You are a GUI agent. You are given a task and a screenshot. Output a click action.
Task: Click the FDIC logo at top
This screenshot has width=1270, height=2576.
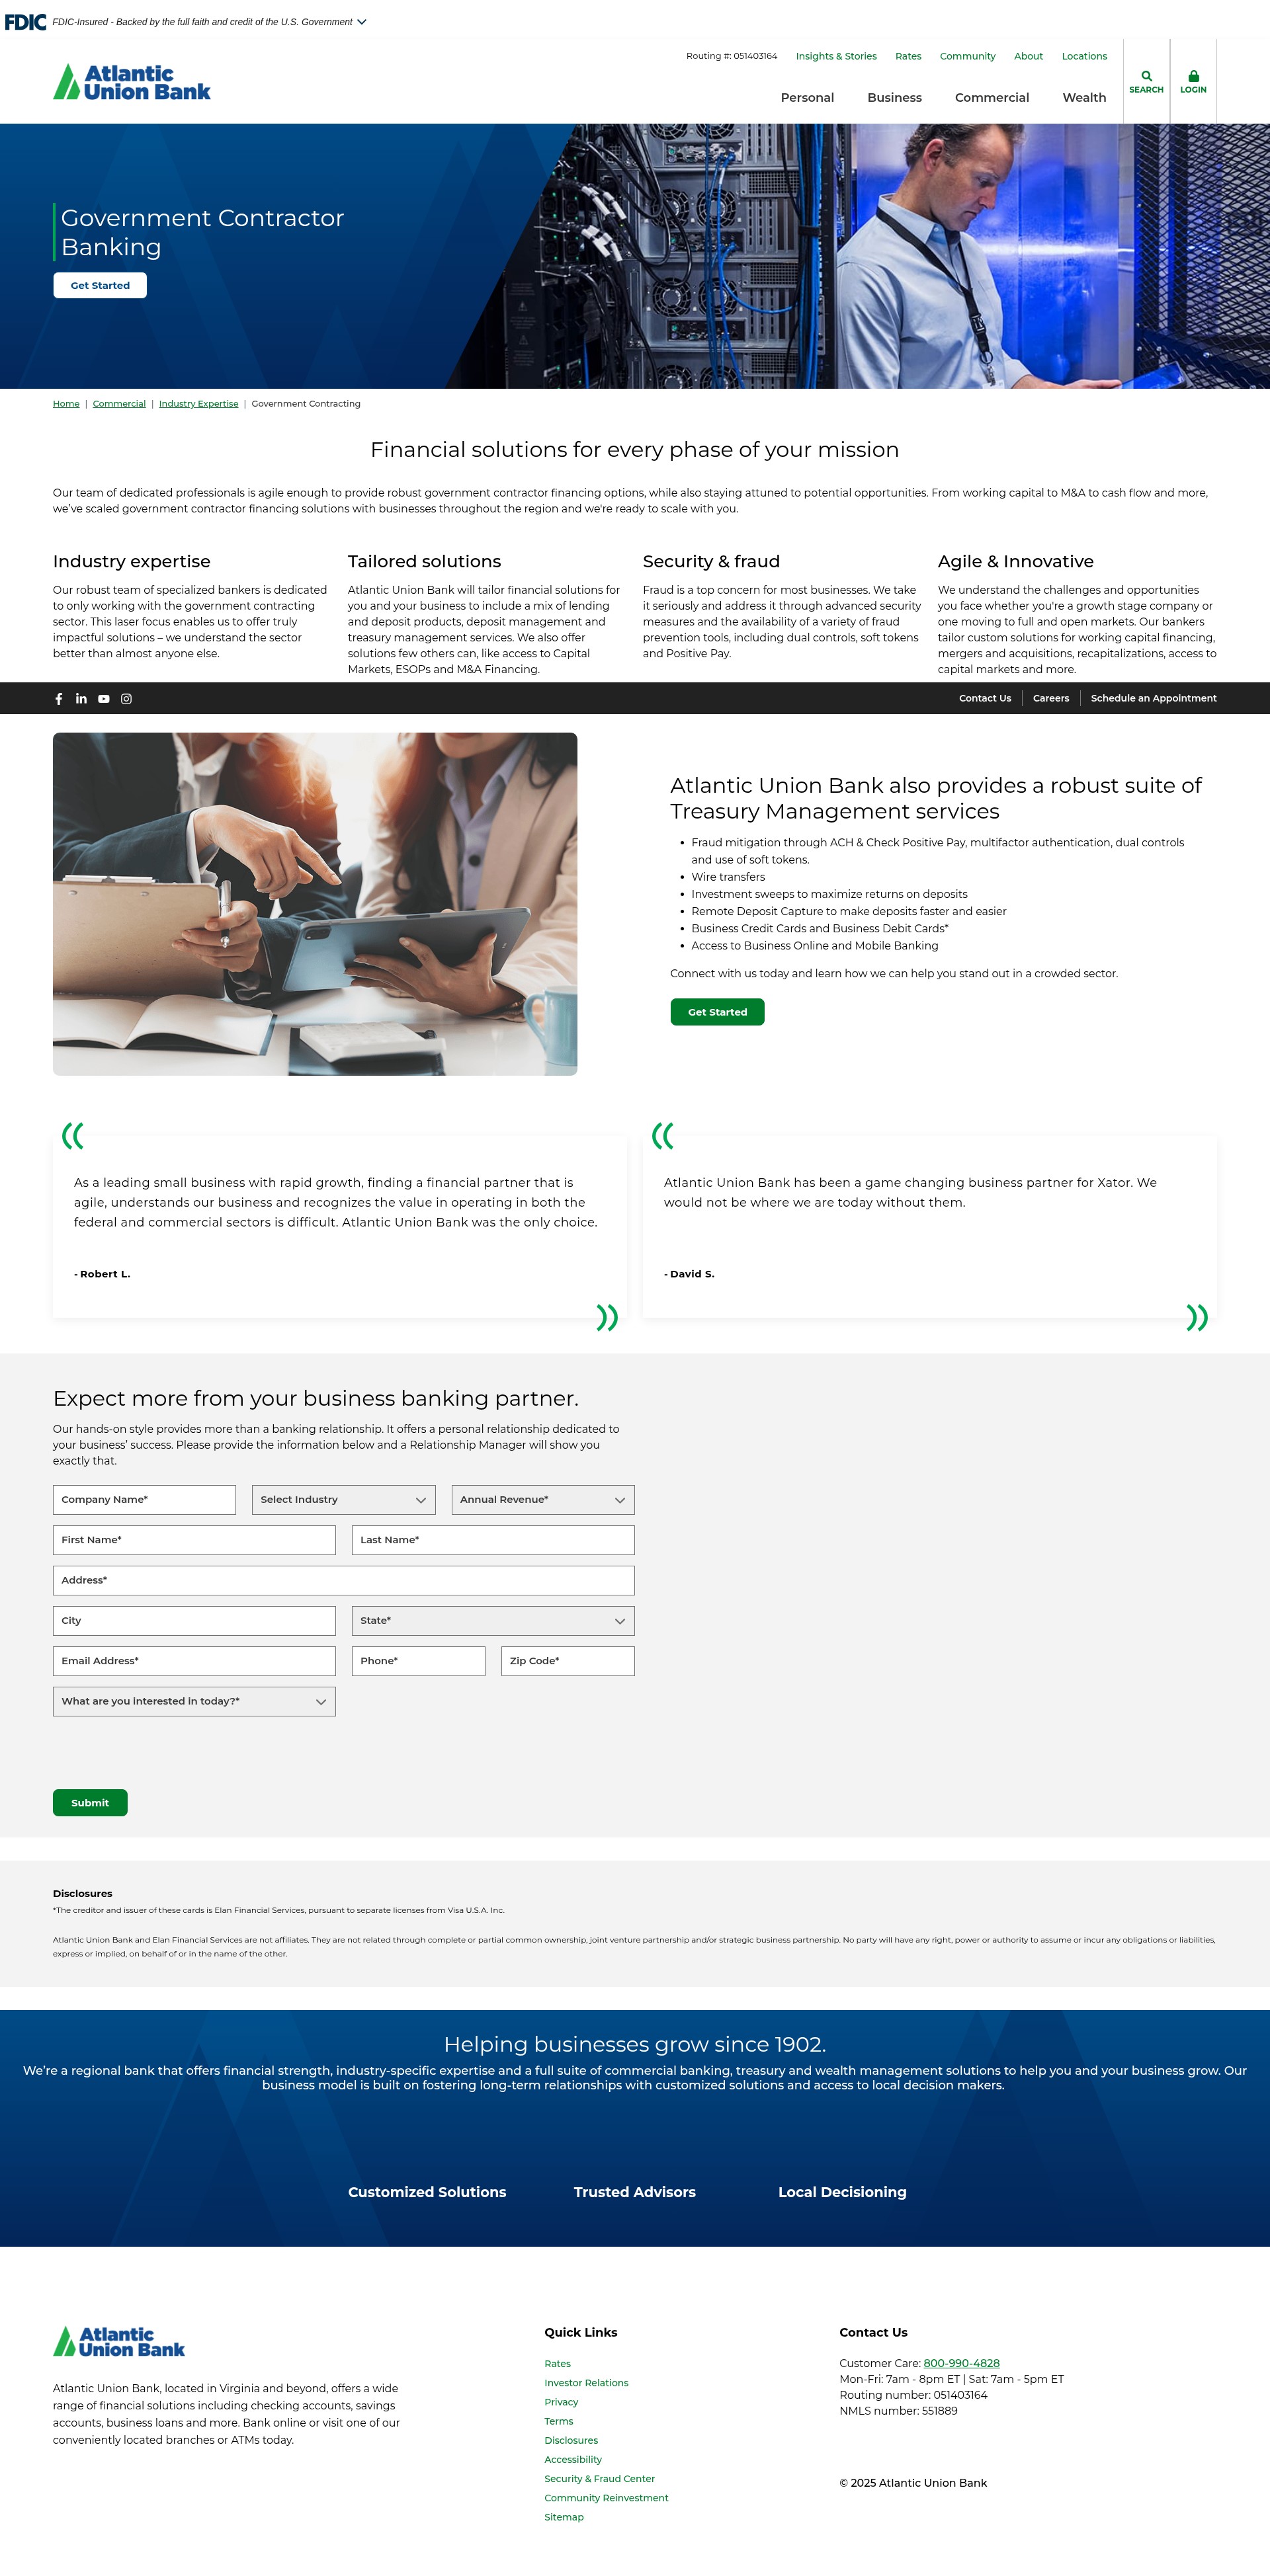[x=25, y=22]
